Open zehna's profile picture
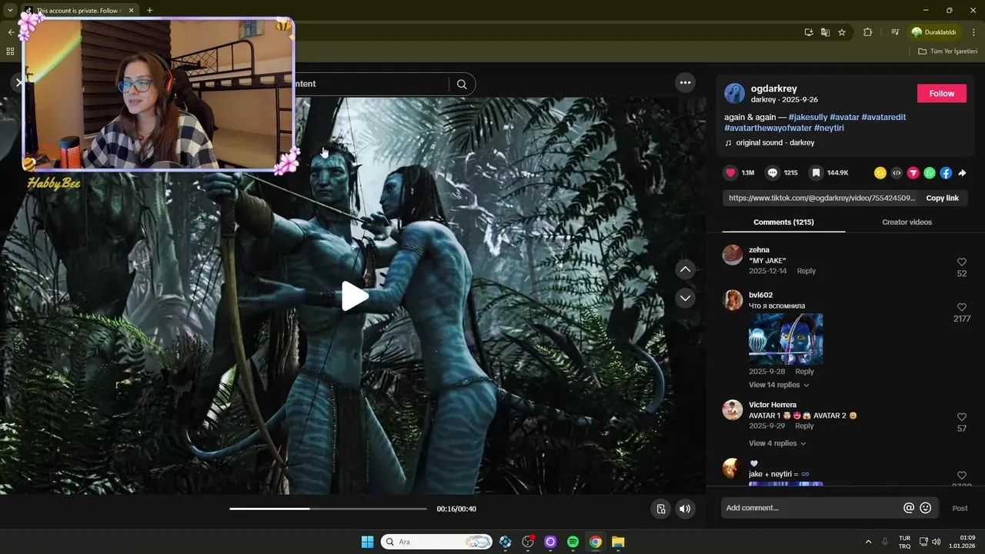Viewport: 985px width, 554px height. (733, 255)
